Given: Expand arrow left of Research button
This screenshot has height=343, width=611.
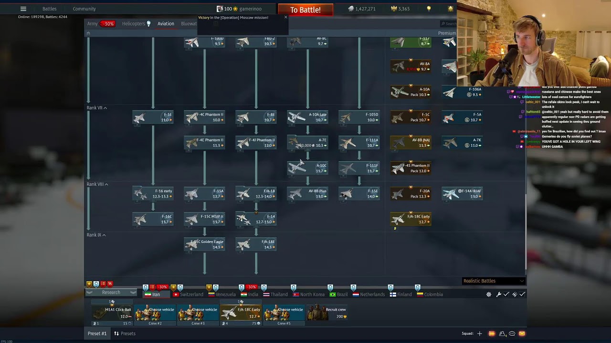Looking at the screenshot, I should 89,293.
